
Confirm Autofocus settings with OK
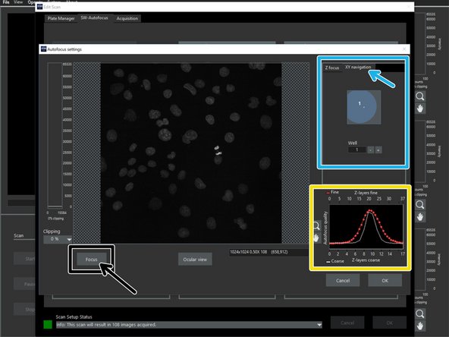click(385, 280)
